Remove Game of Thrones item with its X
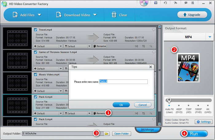The image size is (215, 140). coord(154,52)
